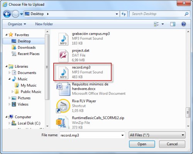
Task: Click the Change your view icon
Action: click(x=156, y=24)
